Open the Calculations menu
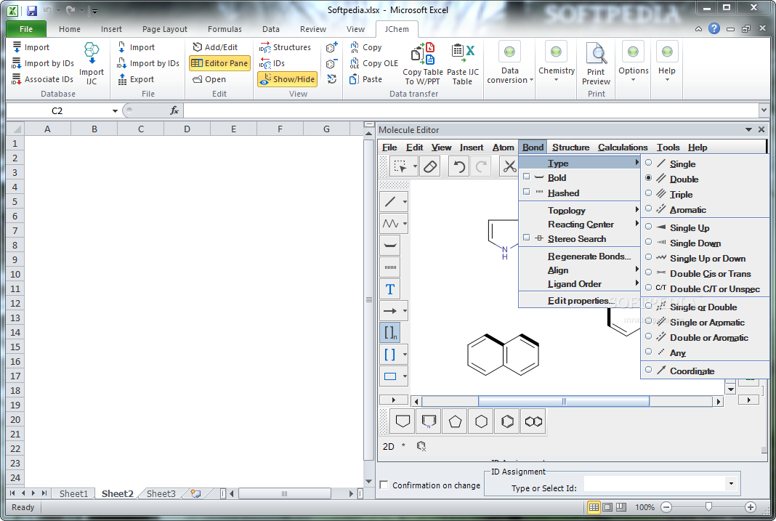The height and width of the screenshot is (521, 776). (623, 148)
